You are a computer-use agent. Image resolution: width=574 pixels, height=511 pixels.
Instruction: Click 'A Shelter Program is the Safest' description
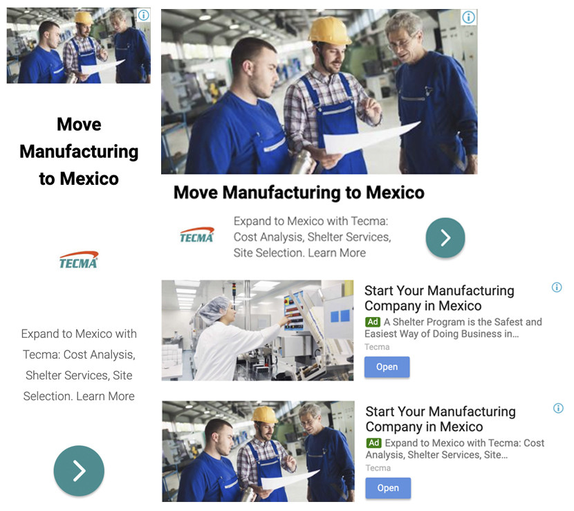(x=453, y=328)
